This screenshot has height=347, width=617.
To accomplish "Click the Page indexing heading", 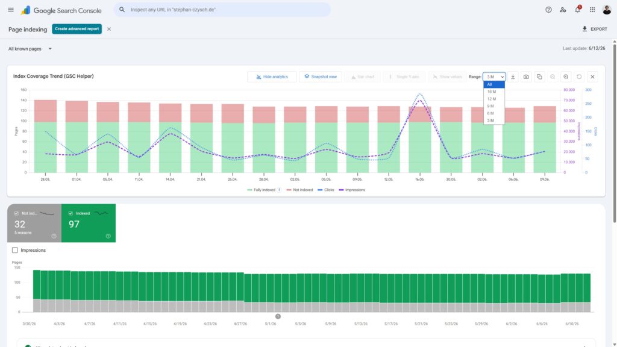I will (28, 30).
